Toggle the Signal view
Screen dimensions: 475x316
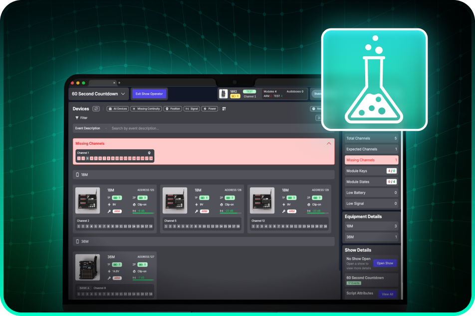(x=192, y=109)
